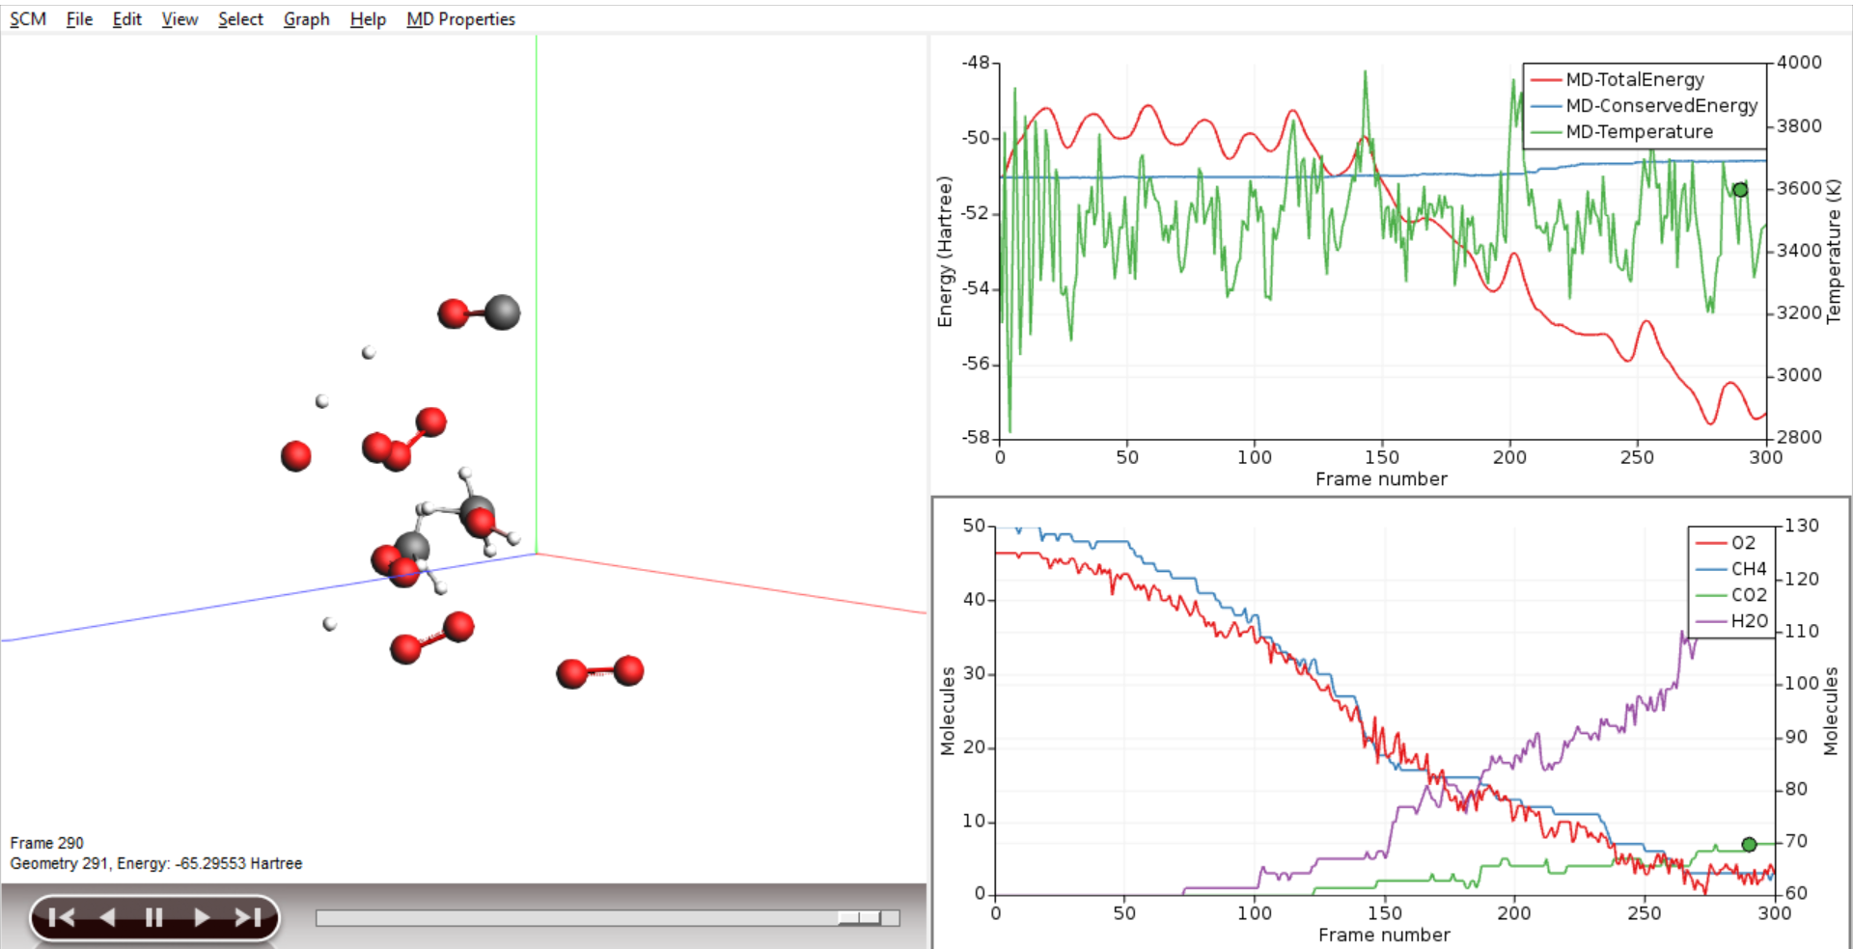1853x949 pixels.
Task: Step forward one frame
Action: [201, 917]
